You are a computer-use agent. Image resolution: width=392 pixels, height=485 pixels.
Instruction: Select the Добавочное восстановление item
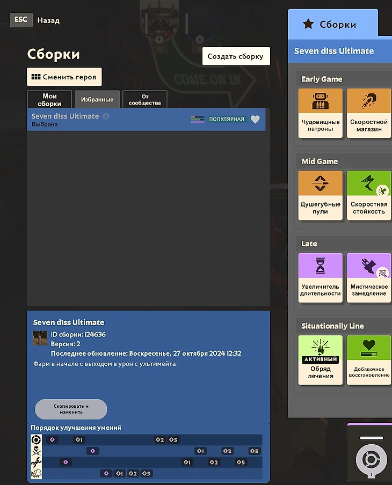point(369,360)
